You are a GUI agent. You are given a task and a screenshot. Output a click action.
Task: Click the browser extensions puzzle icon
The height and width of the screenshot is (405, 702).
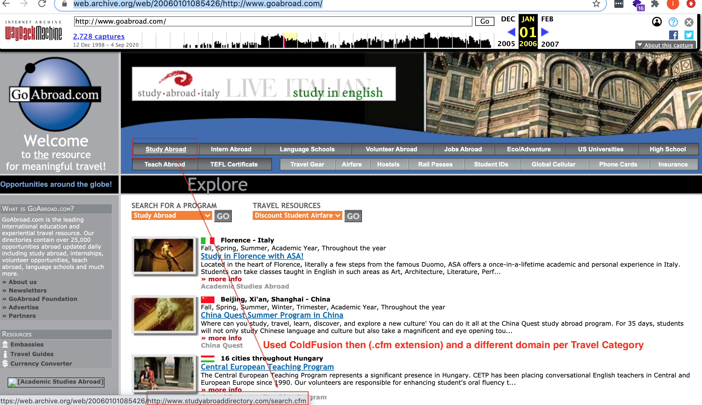(x=655, y=4)
